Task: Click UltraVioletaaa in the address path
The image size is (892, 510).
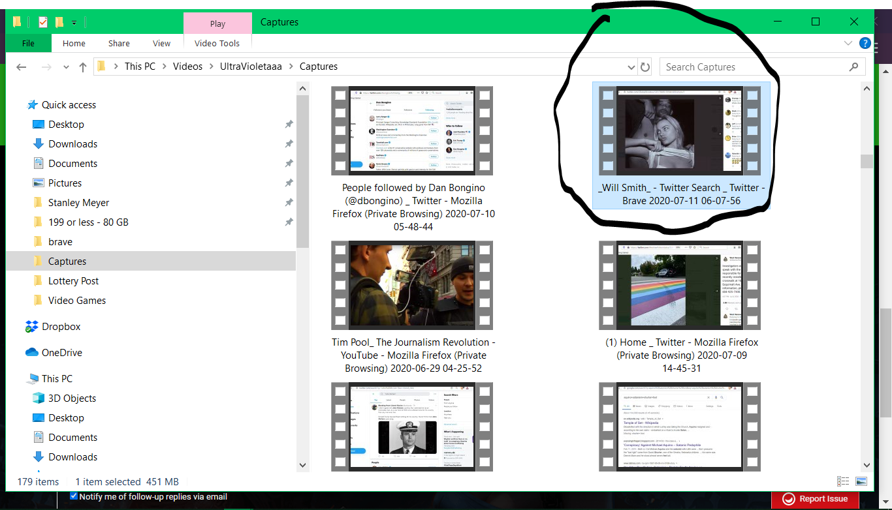Action: (x=251, y=67)
